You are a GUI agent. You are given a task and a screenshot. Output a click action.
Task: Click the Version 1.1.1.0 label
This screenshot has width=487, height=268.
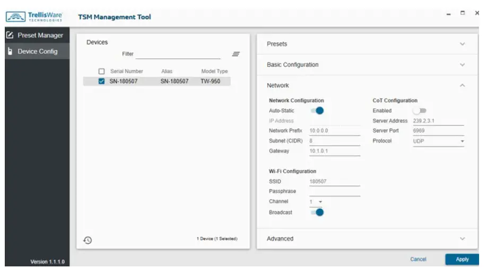pyautogui.click(x=48, y=262)
